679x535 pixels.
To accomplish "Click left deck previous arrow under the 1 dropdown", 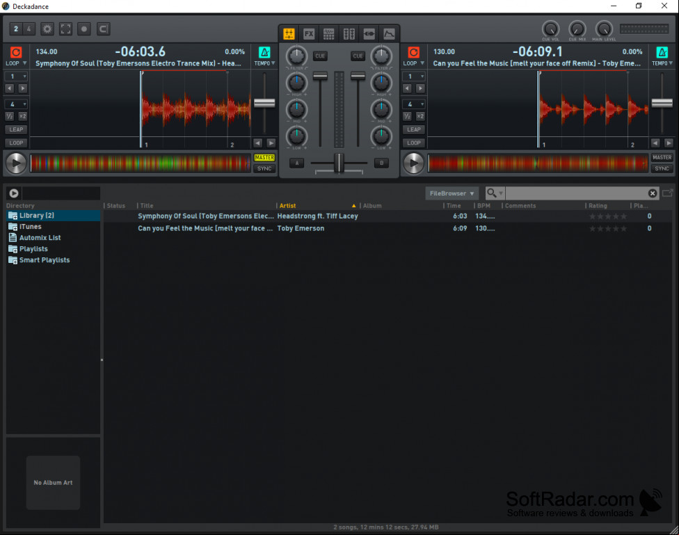I will (x=10, y=88).
